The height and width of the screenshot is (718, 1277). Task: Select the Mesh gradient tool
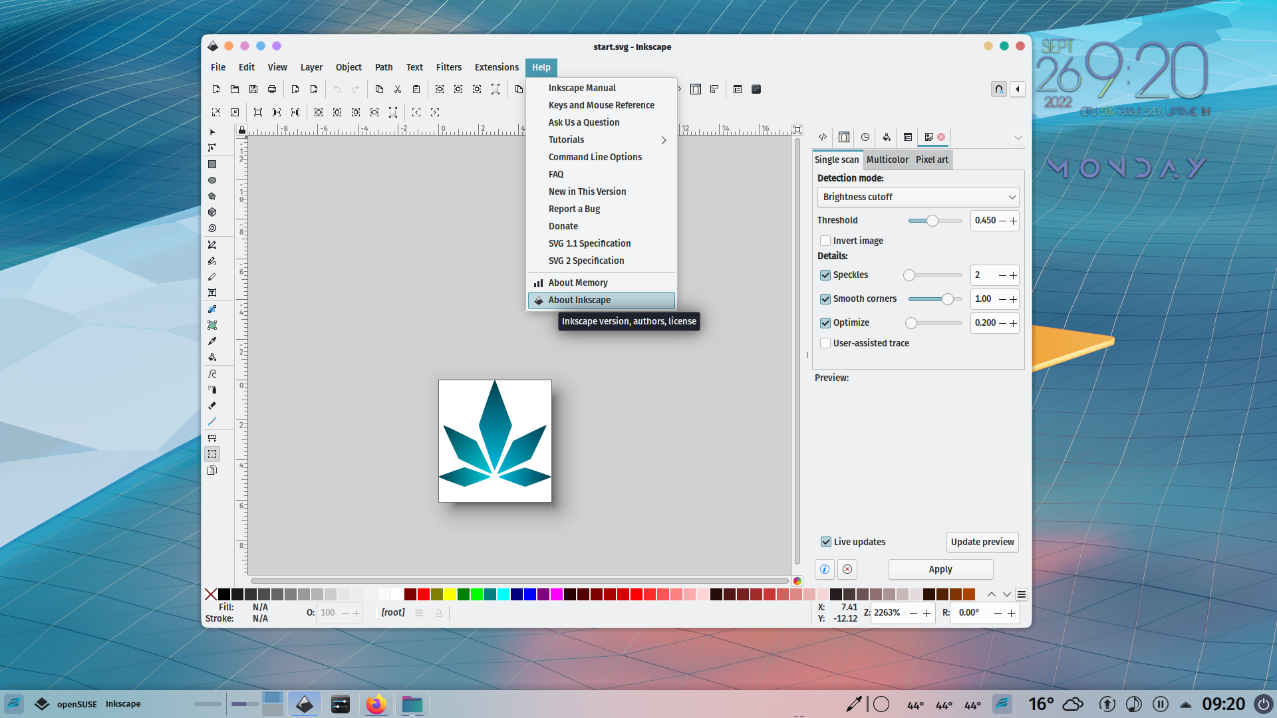212,325
